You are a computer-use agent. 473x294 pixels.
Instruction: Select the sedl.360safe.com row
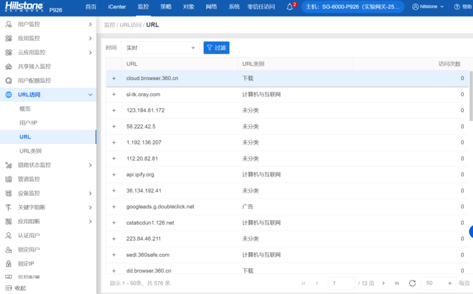(287, 255)
